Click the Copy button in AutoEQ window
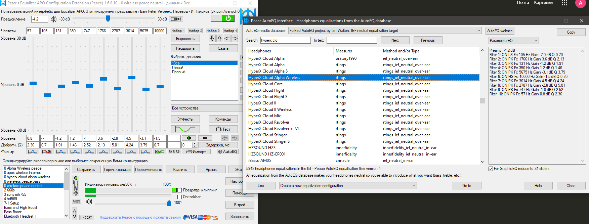The height and width of the screenshot is (224, 589). [x=571, y=32]
